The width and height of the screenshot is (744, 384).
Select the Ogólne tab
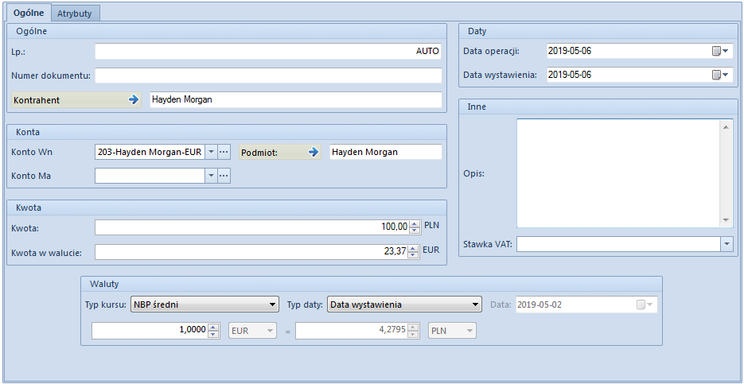[29, 13]
